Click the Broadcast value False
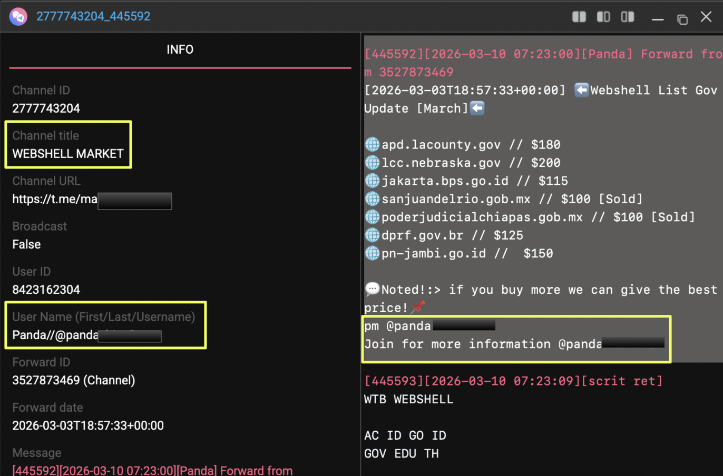The image size is (723, 476). 26,244
